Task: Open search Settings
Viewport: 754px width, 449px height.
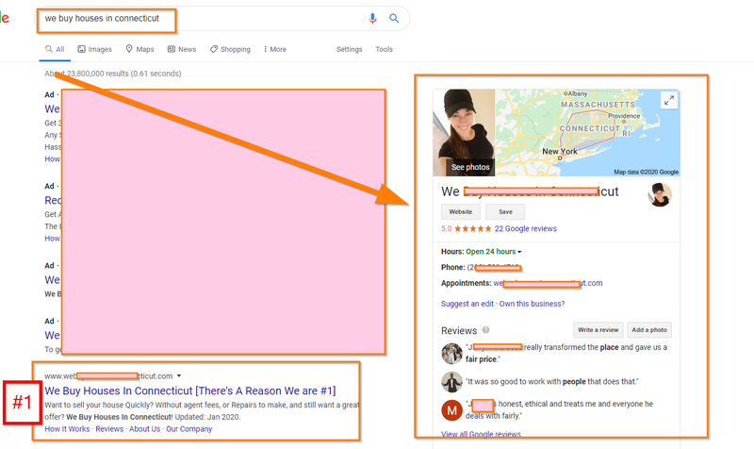Action: tap(349, 49)
